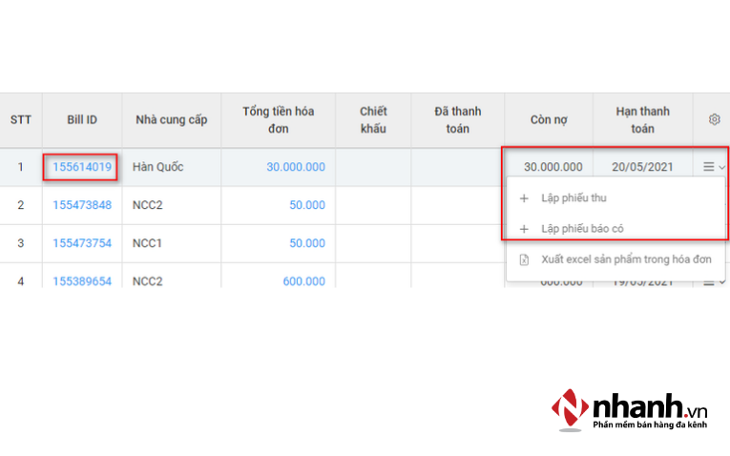Click the Nhà cung cấp column header
The width and height of the screenshot is (730, 456).
pyautogui.click(x=171, y=119)
